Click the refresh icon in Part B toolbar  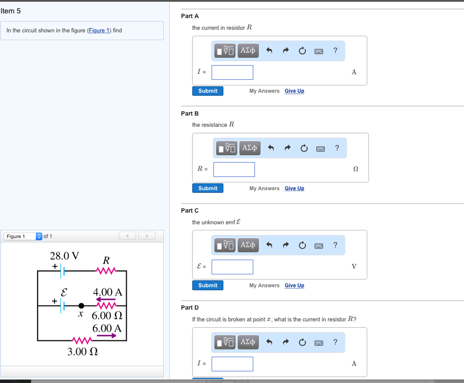pos(304,148)
